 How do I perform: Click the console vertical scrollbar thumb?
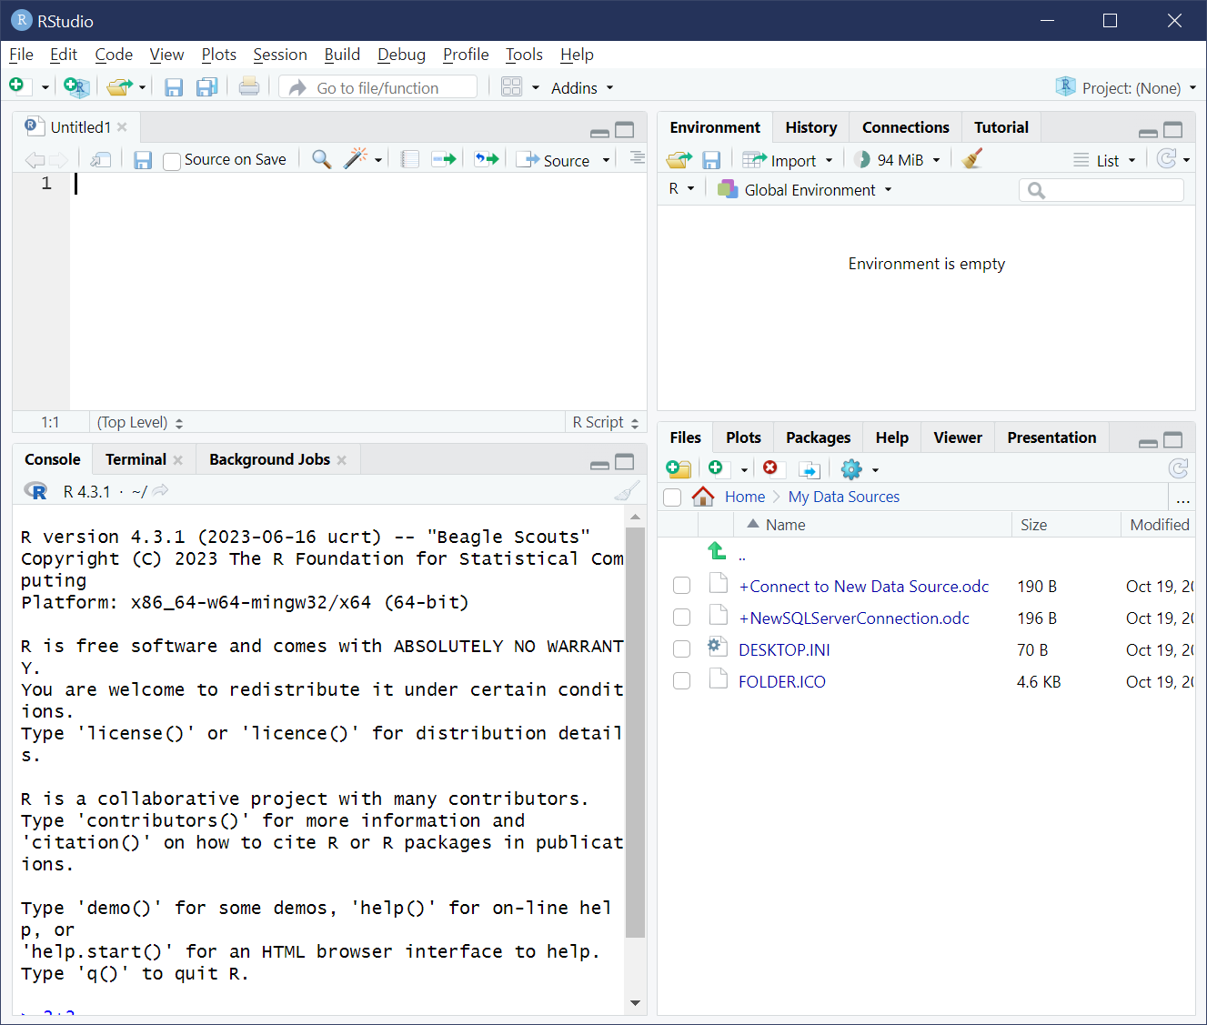(635, 732)
